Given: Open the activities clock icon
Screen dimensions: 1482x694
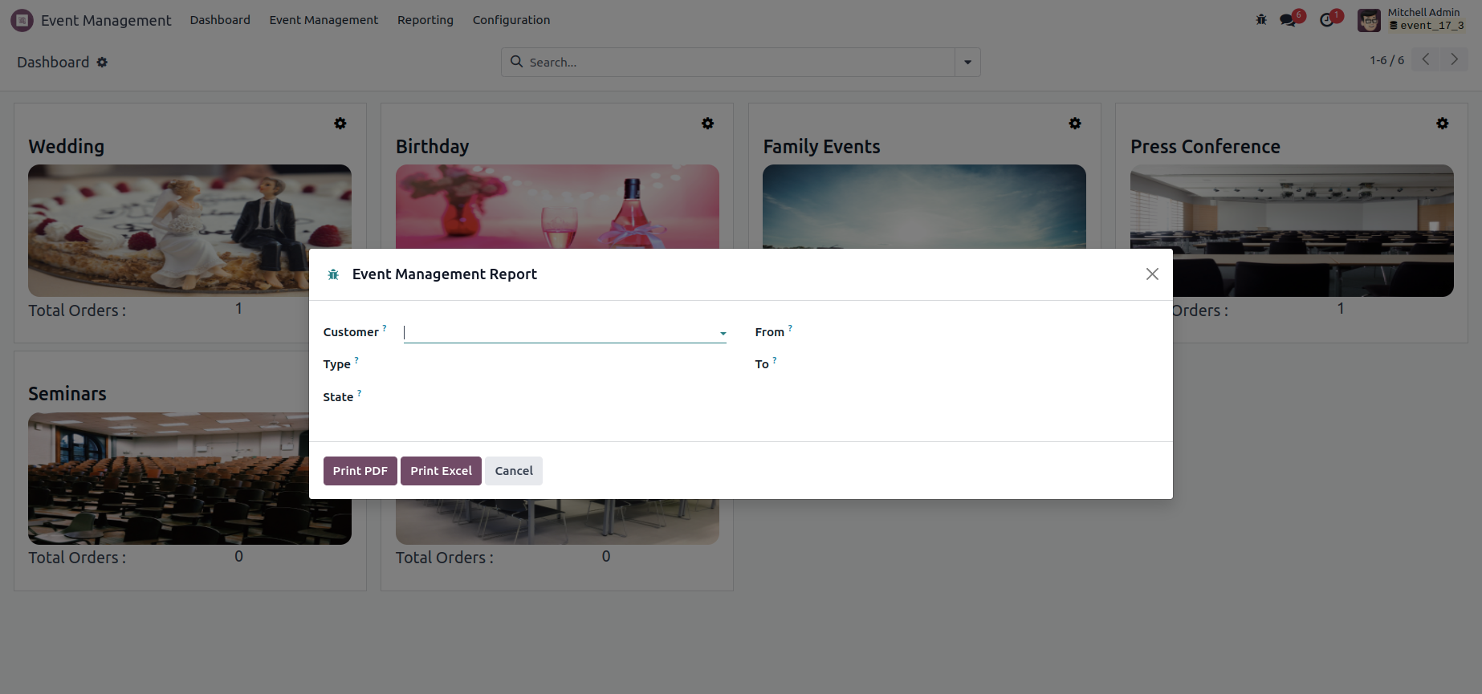Looking at the screenshot, I should coord(1328,20).
